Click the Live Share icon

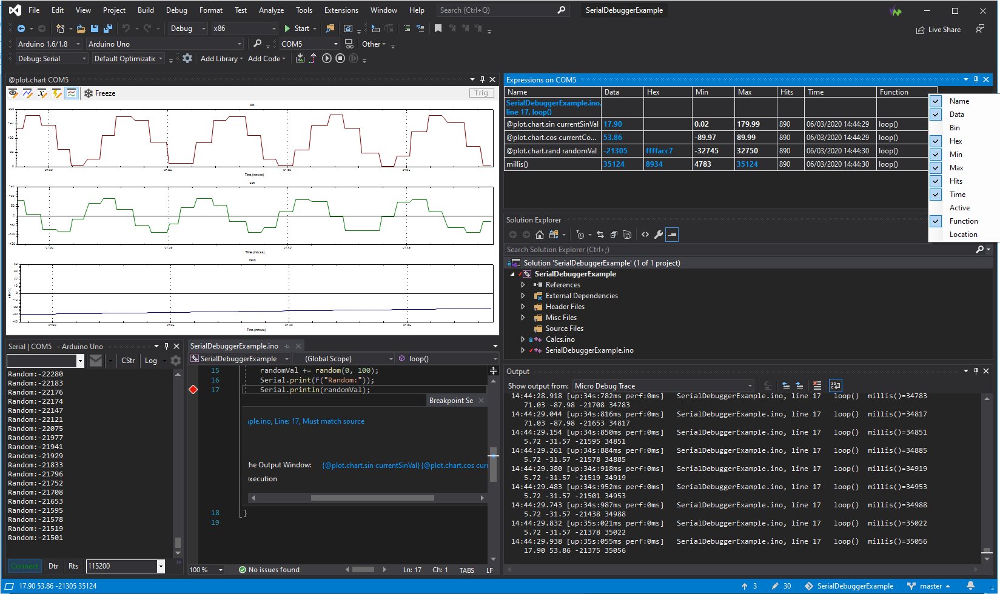(938, 30)
